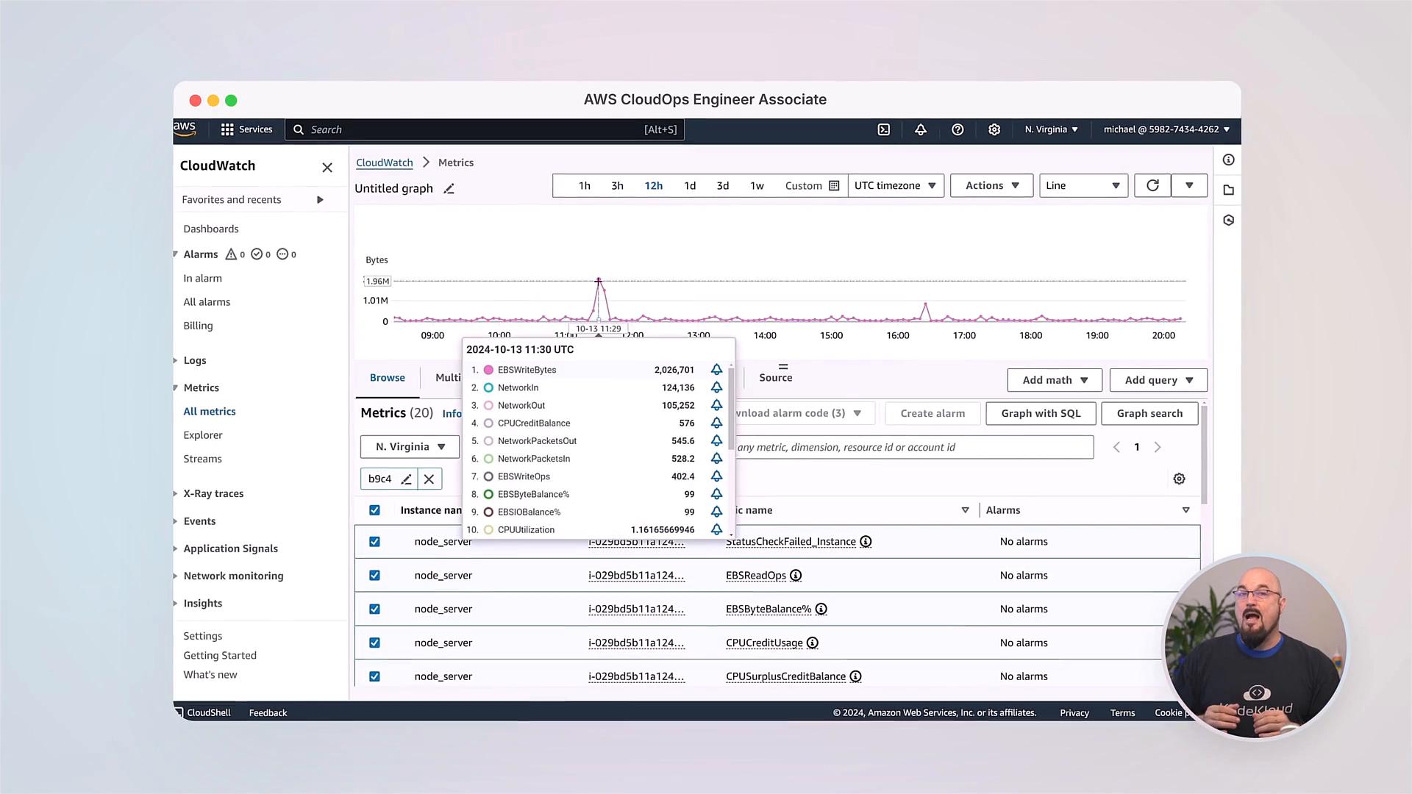Open the Add query dropdown
1412x794 pixels.
tap(1158, 380)
